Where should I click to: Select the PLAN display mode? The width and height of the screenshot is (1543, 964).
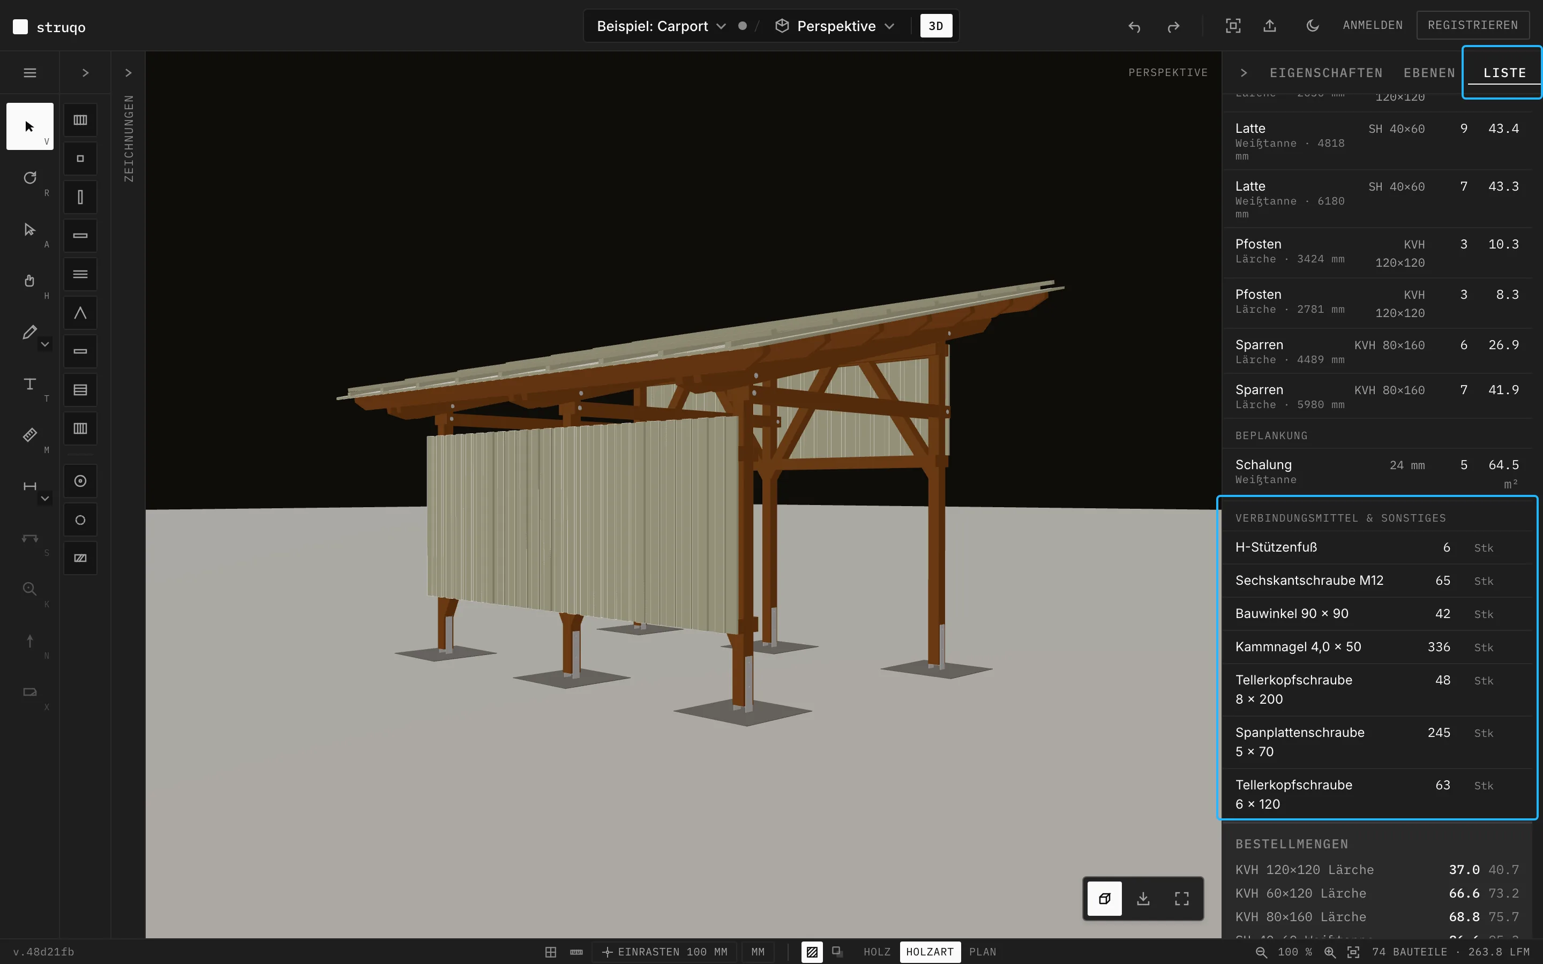(x=983, y=952)
